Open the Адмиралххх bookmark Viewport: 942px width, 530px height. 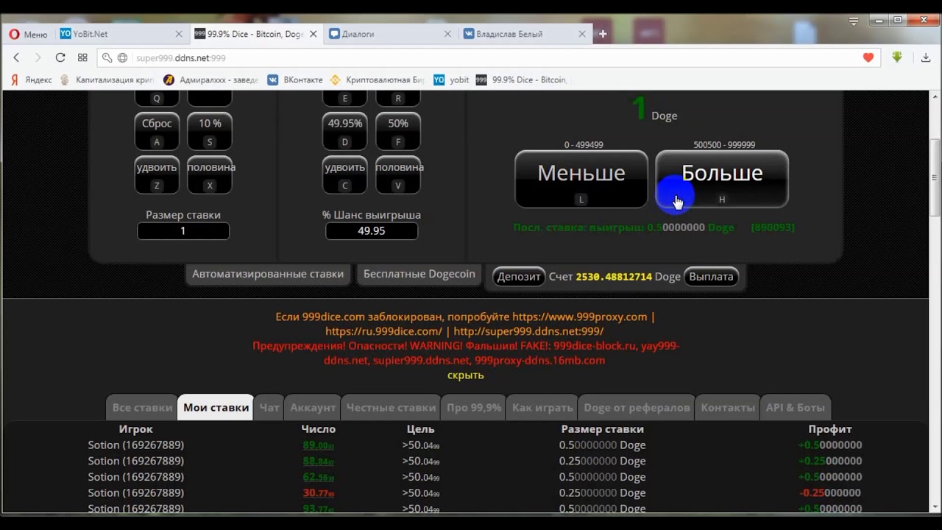pyautogui.click(x=210, y=79)
